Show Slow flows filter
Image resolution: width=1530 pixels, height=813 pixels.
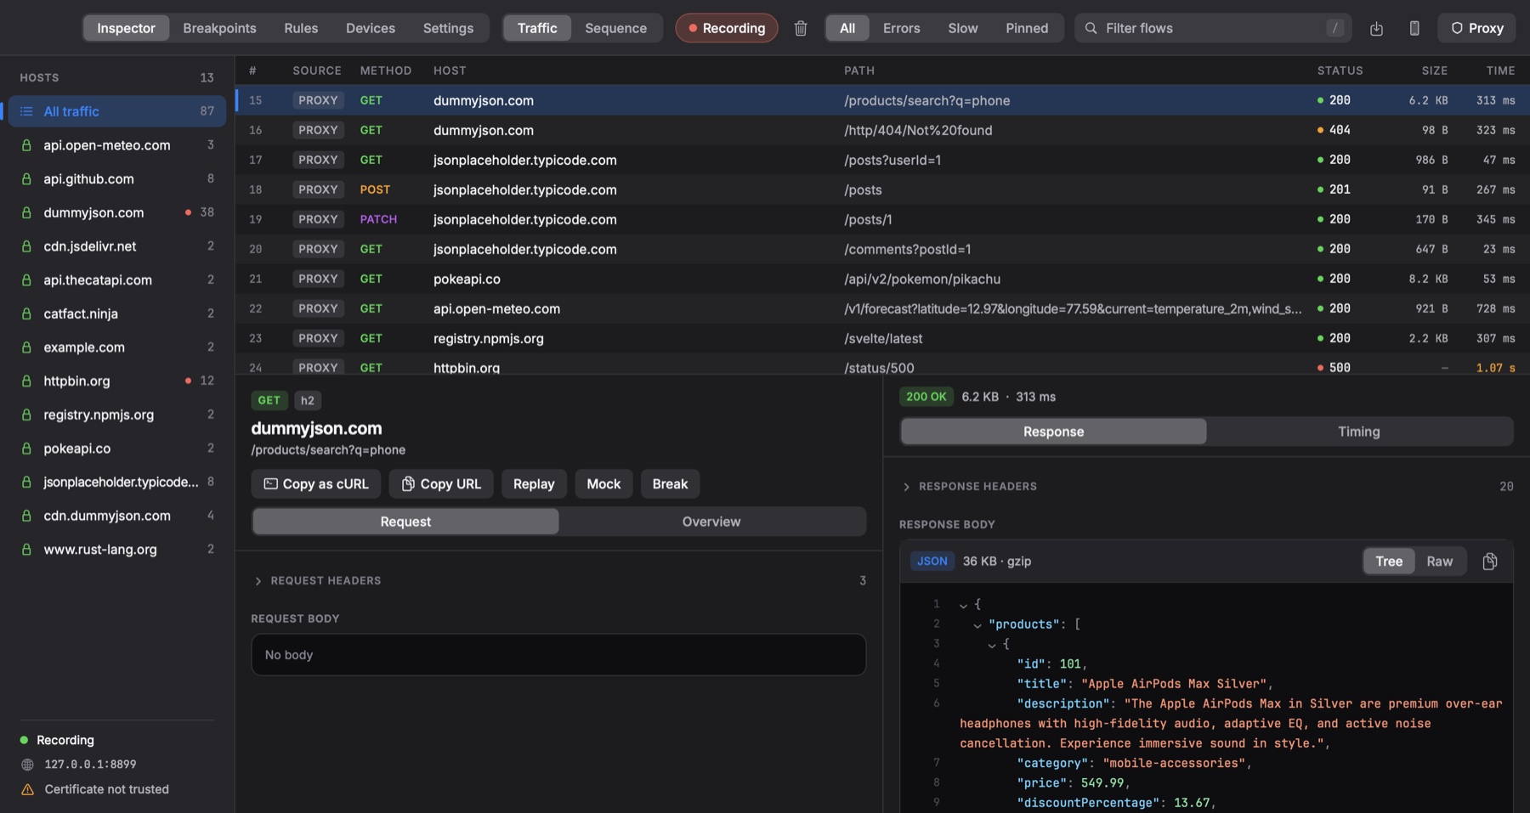point(962,28)
